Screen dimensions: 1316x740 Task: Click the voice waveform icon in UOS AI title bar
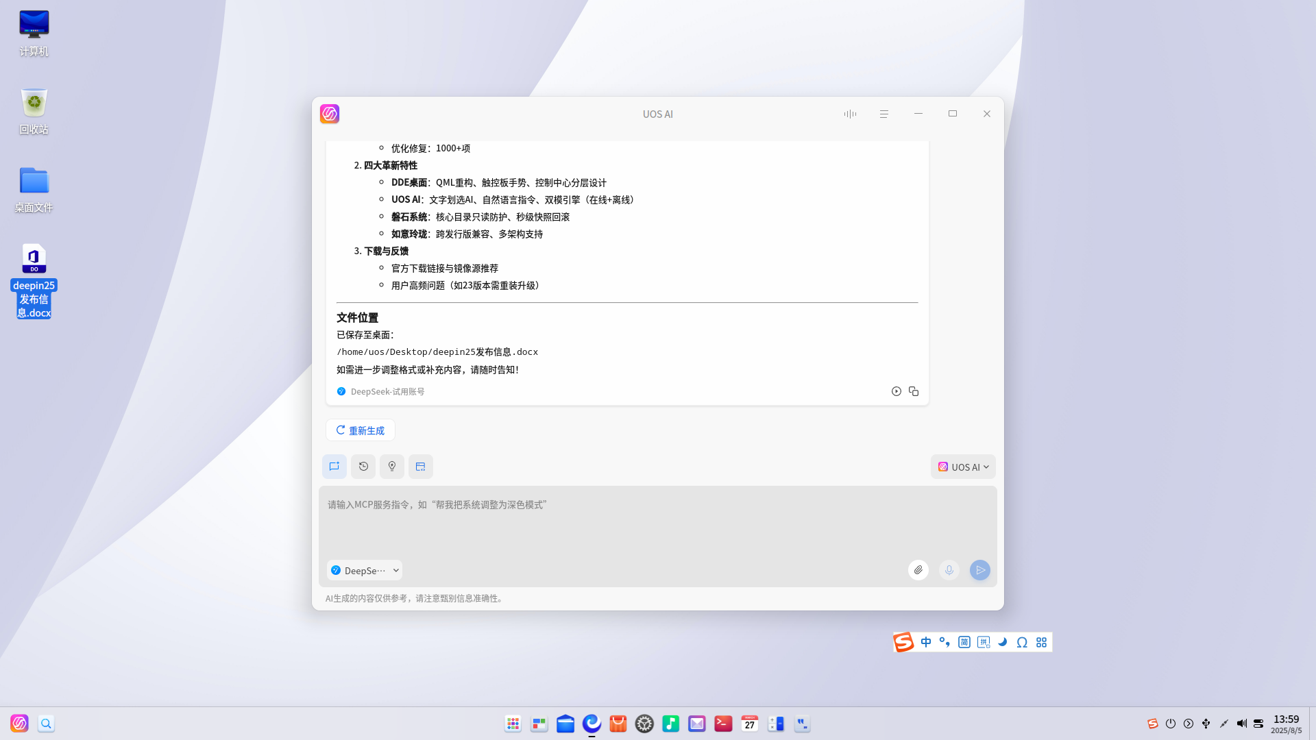[x=850, y=114]
